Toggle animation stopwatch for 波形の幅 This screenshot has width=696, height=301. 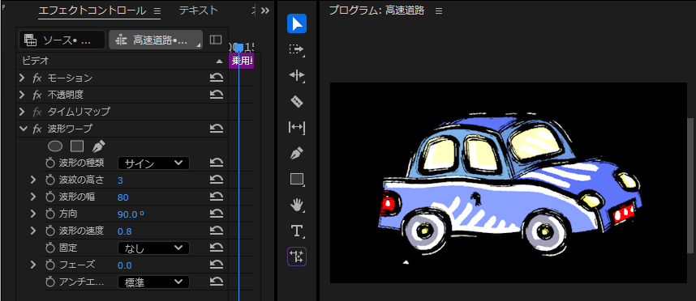[49, 197]
